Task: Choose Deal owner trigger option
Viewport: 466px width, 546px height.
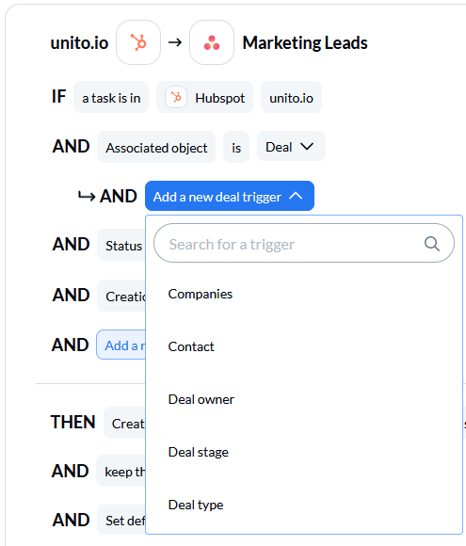Action: [x=201, y=399]
